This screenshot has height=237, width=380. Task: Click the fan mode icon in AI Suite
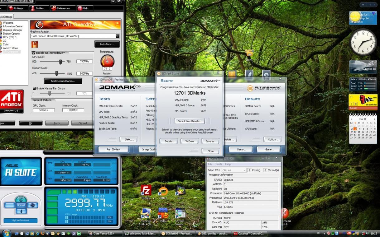tap(33, 205)
